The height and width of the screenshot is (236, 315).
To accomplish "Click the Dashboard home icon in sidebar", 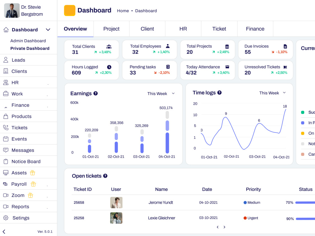I will click(x=6, y=30).
